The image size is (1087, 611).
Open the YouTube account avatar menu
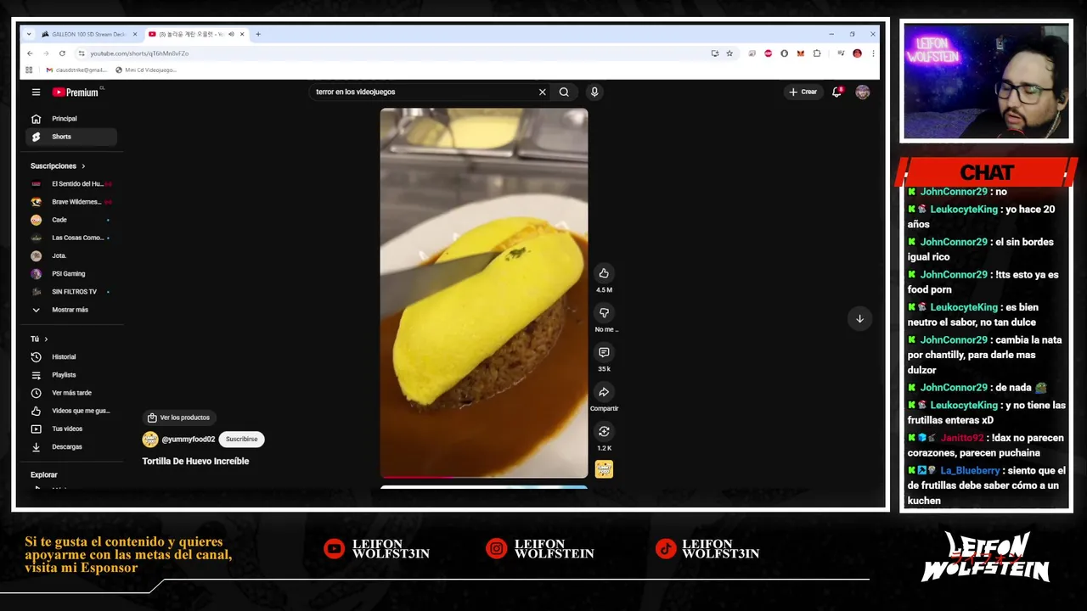click(x=863, y=92)
